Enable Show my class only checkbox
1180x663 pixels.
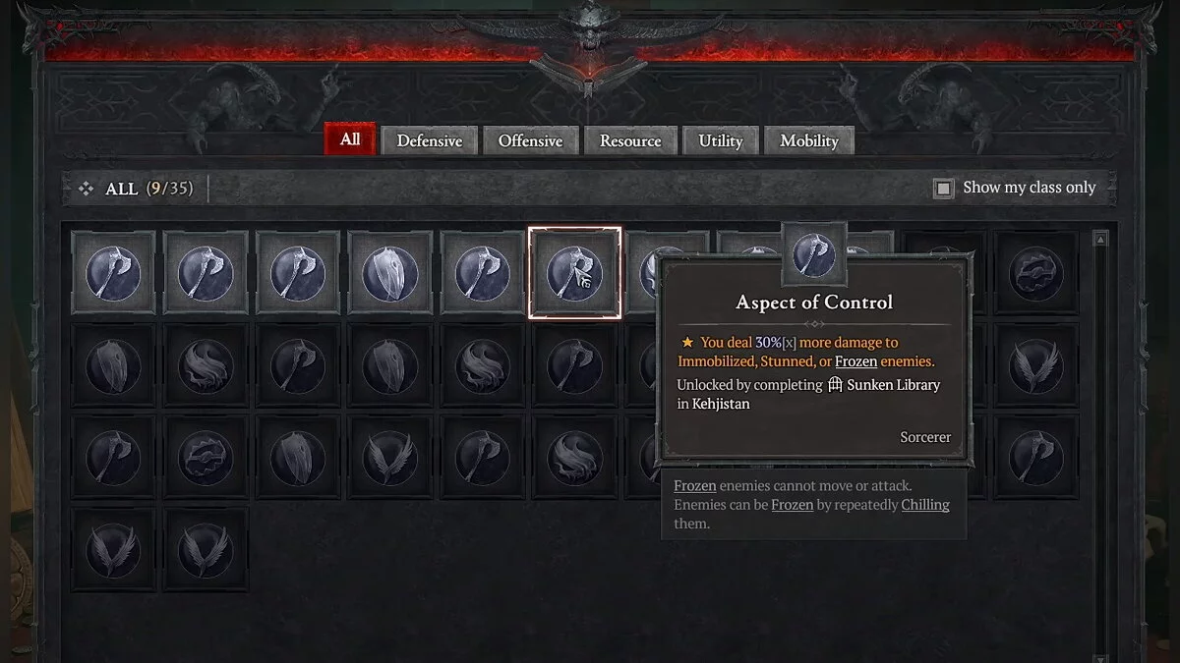(x=943, y=189)
